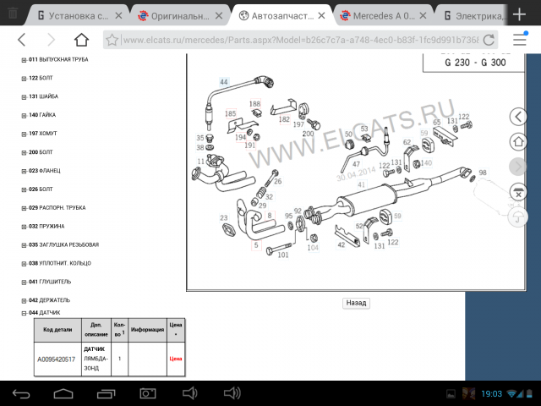The height and width of the screenshot is (406, 541).
Task: Select 035 ЗАГЛУШКА РЕЗЬБОВАЯ item
Action: tap(64, 244)
